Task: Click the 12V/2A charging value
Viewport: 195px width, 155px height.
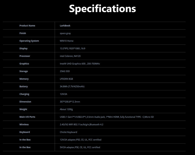Action: point(63,94)
